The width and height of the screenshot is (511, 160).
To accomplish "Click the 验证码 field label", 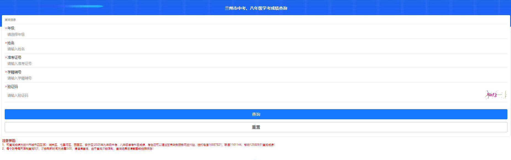I will [x=12, y=87].
